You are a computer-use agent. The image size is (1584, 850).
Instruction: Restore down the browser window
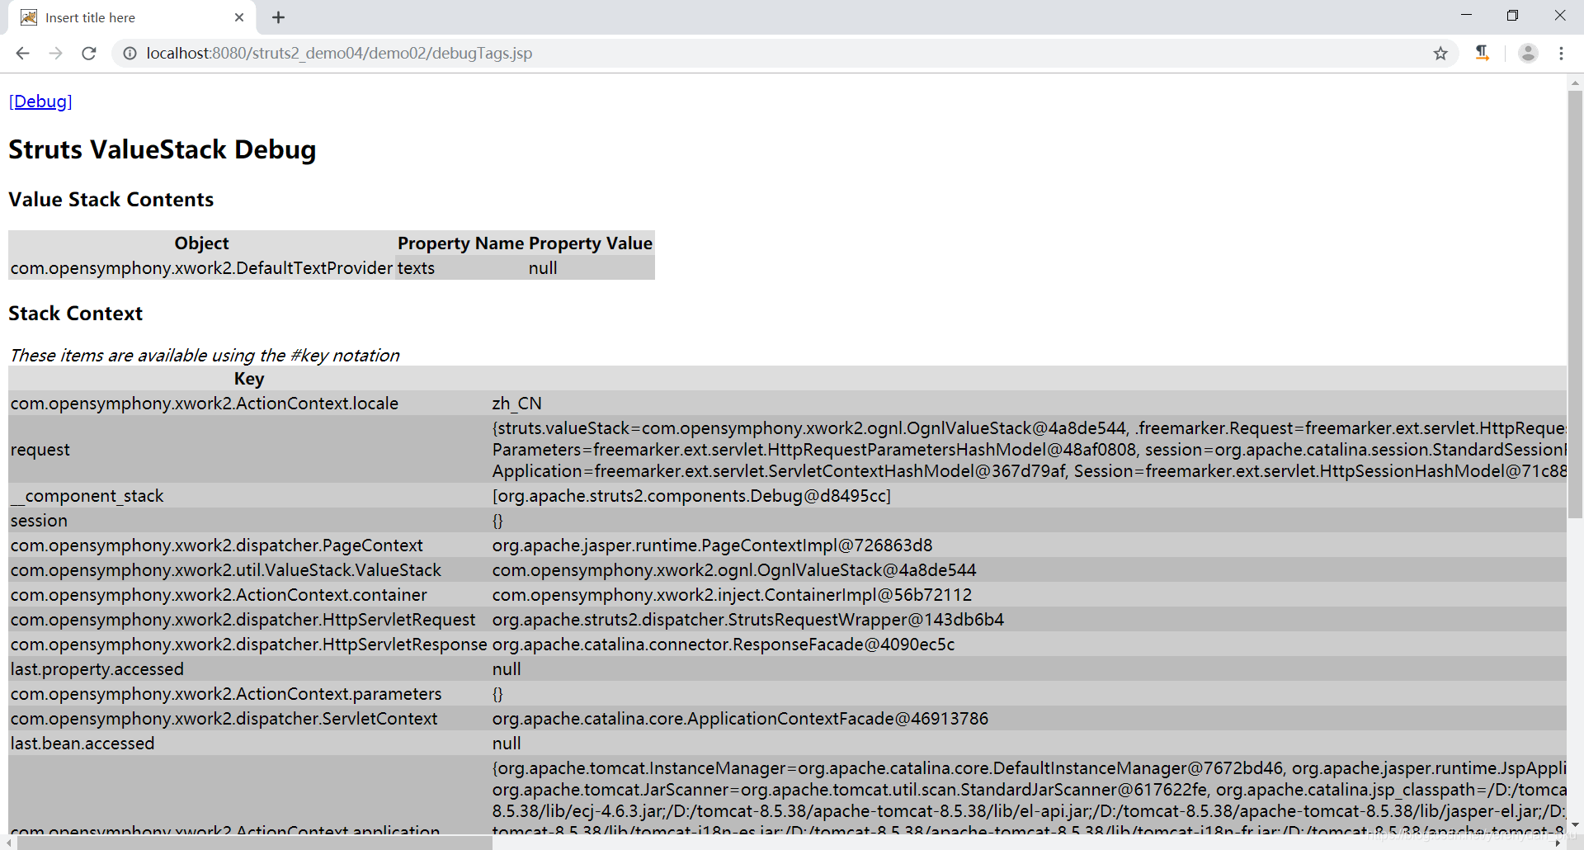pos(1512,16)
